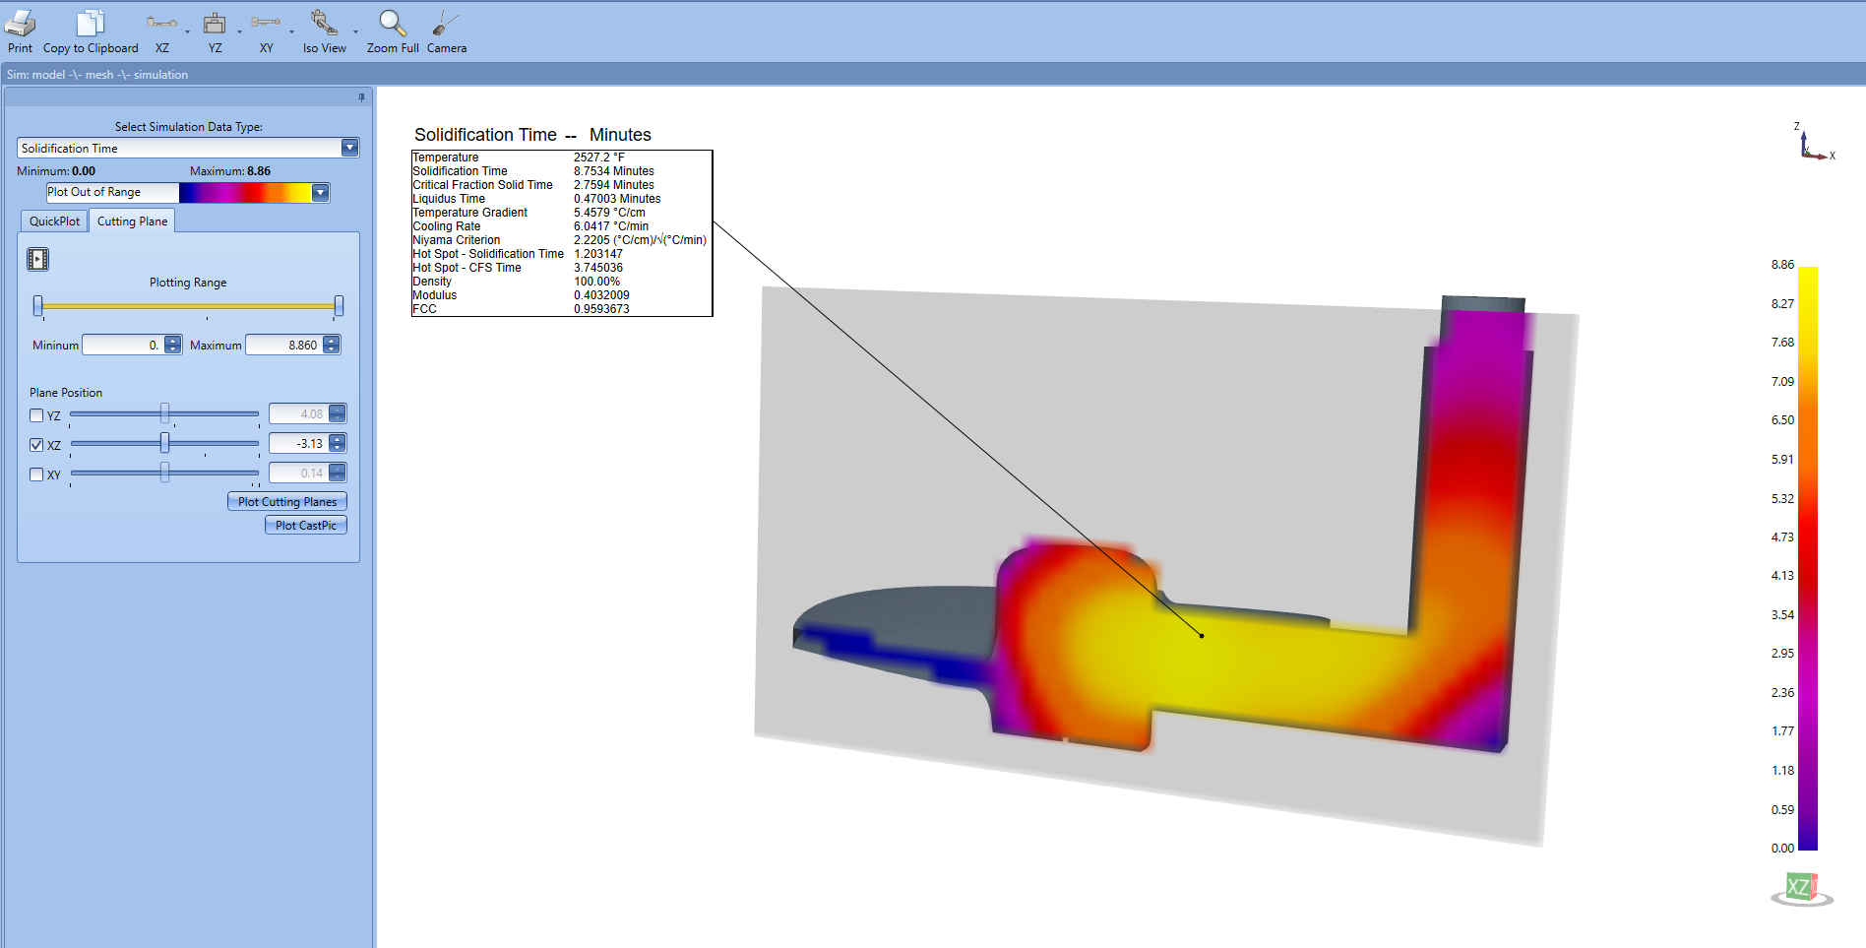This screenshot has width=1866, height=948.
Task: Switch to the XZ view
Action: pos(162,23)
